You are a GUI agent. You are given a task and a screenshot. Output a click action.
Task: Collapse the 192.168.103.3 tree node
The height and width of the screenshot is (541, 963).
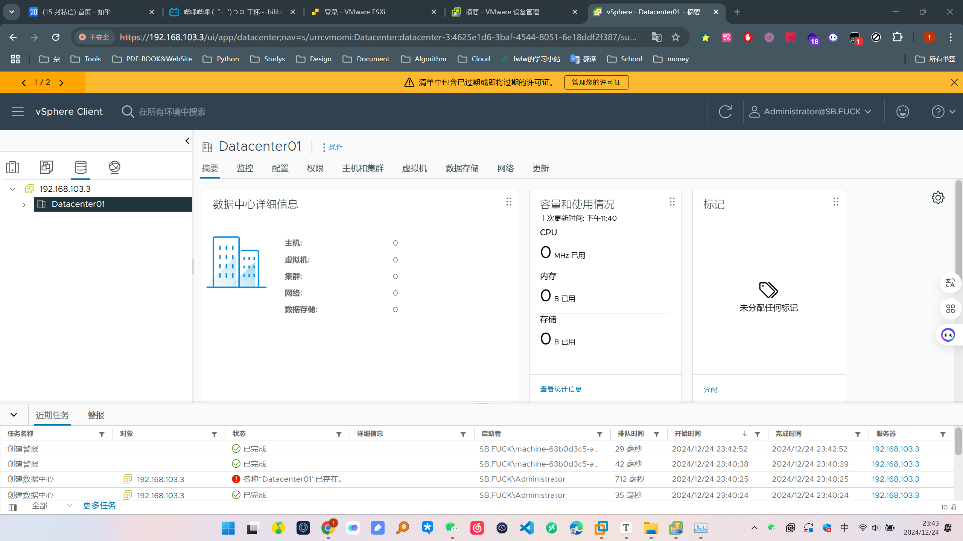[x=12, y=189]
